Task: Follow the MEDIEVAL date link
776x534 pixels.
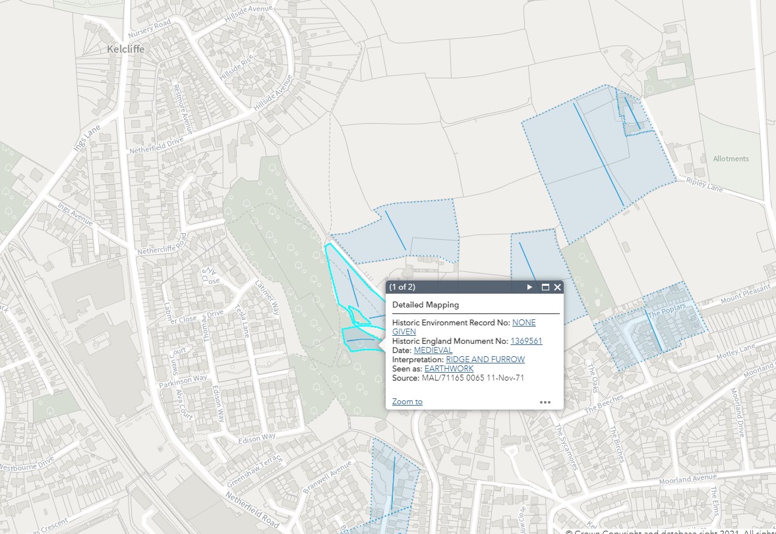Action: (x=433, y=350)
